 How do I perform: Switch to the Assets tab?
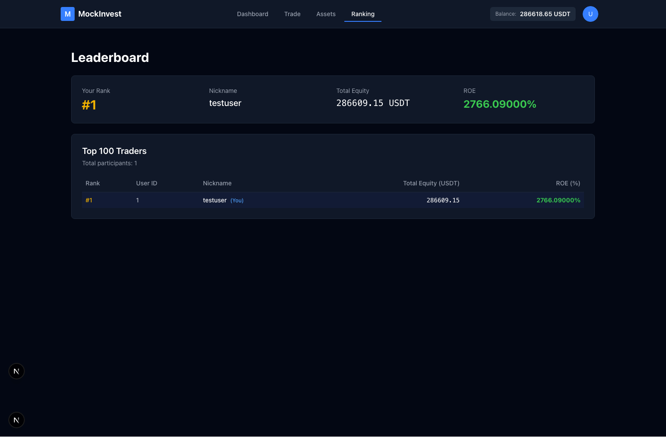click(x=326, y=14)
